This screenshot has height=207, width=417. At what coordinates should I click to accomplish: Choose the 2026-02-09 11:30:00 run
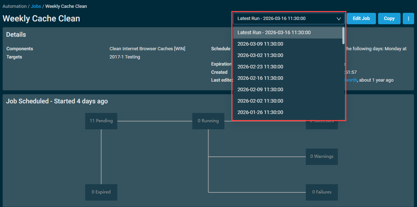260,89
